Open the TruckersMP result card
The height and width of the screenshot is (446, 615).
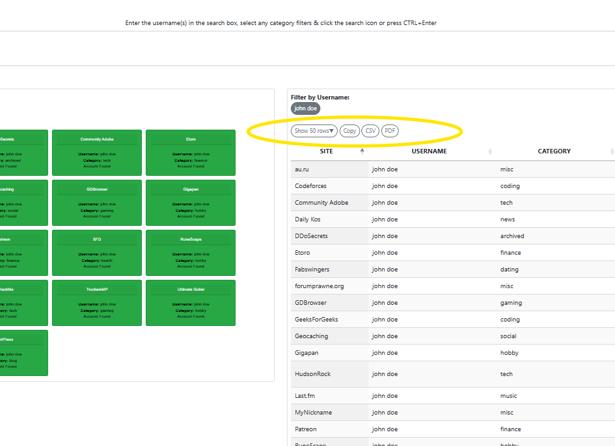pos(97,303)
